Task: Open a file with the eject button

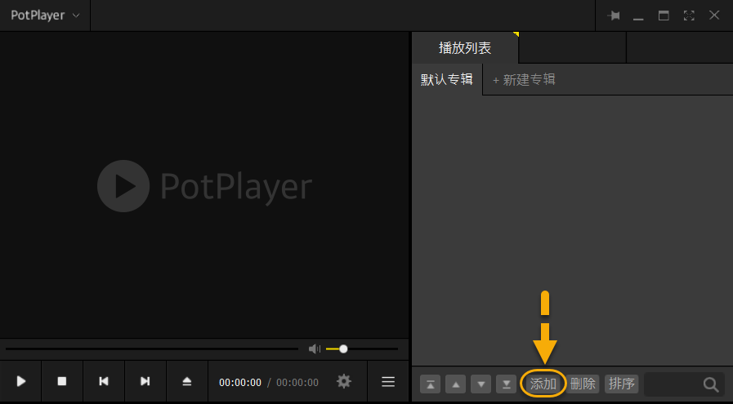Action: point(187,381)
